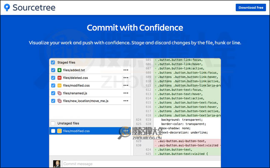The image size is (270, 168).
Task: Open the three-dot menu for files/added.txt
Action: point(126,70)
